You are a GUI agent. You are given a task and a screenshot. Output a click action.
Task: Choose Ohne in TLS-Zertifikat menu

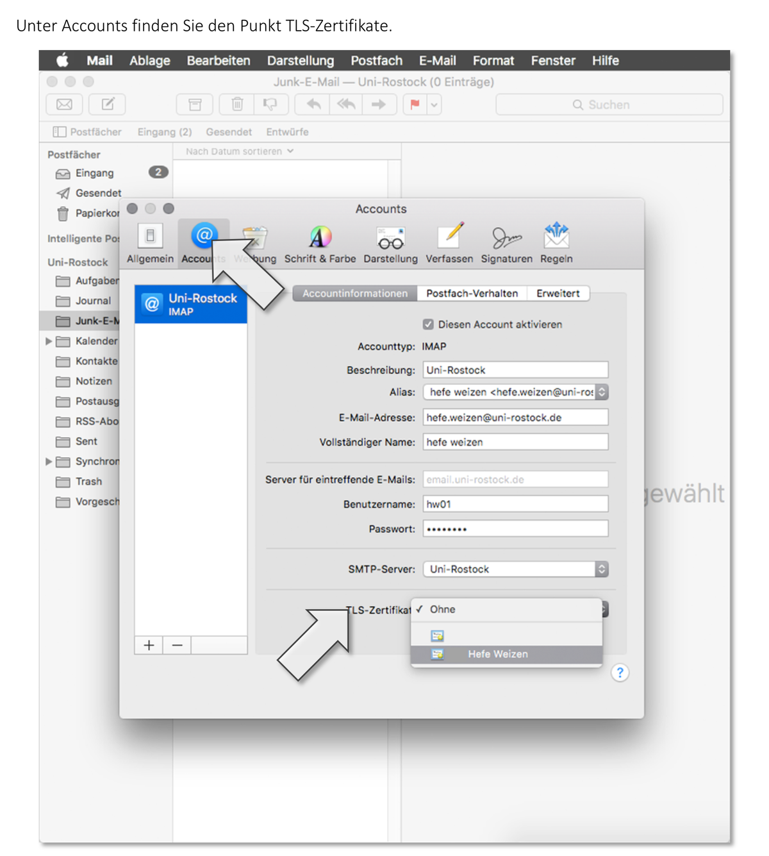point(506,609)
